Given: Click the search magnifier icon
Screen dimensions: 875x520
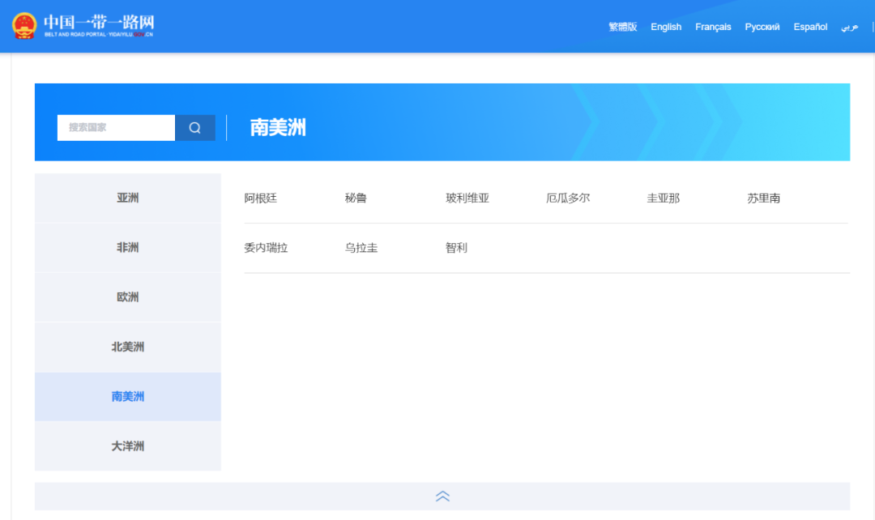Looking at the screenshot, I should coord(194,127).
